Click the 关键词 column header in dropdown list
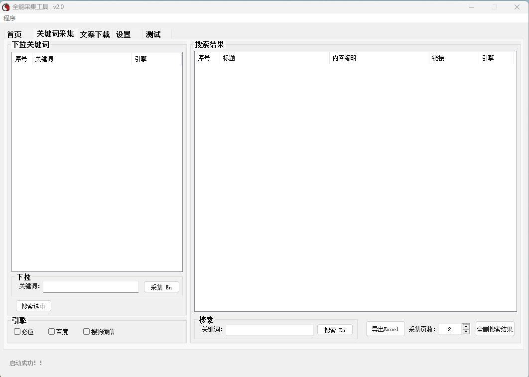529x377 pixels. 82,59
